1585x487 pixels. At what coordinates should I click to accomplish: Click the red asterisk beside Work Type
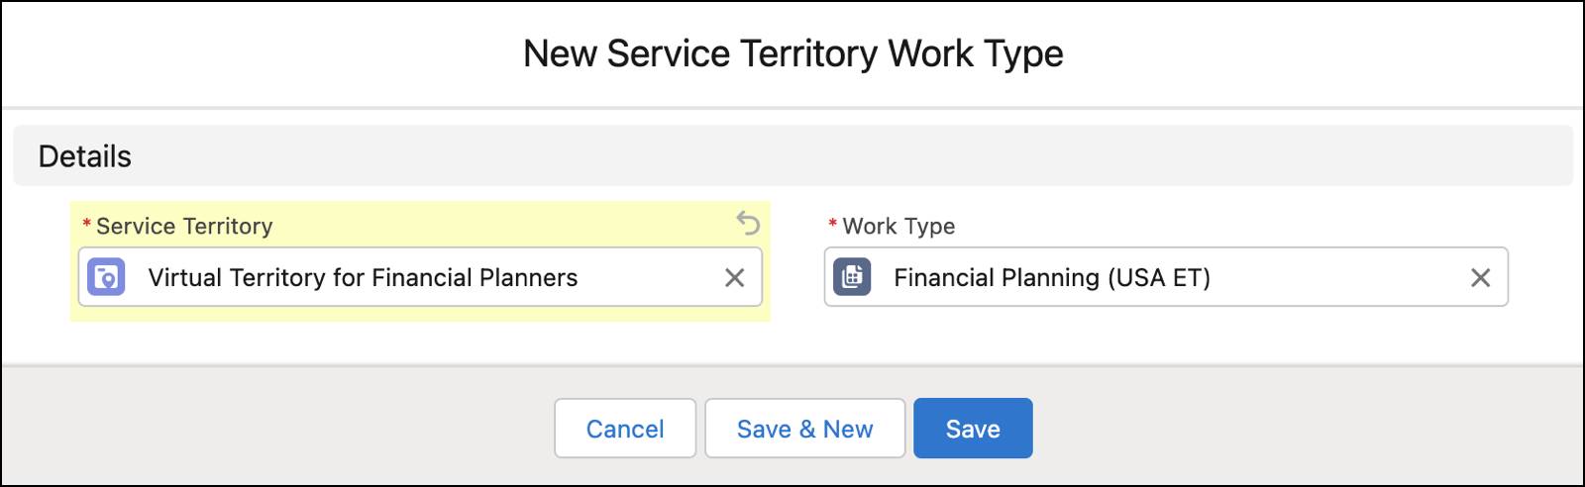(x=833, y=226)
